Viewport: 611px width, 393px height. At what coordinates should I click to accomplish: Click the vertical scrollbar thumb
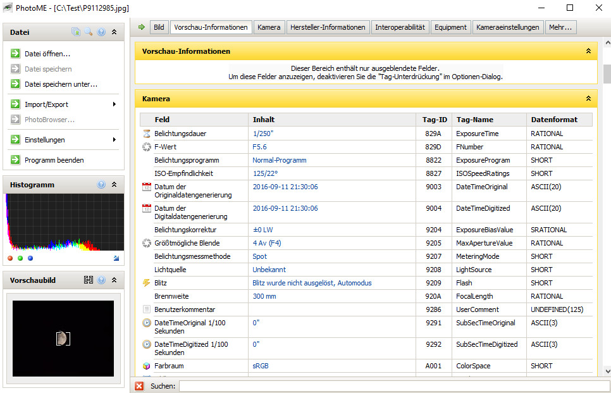pyautogui.click(x=607, y=73)
